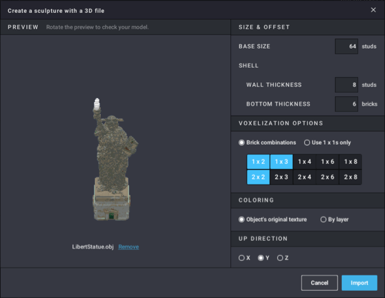Edit the Wall Thickness value field

click(346, 85)
